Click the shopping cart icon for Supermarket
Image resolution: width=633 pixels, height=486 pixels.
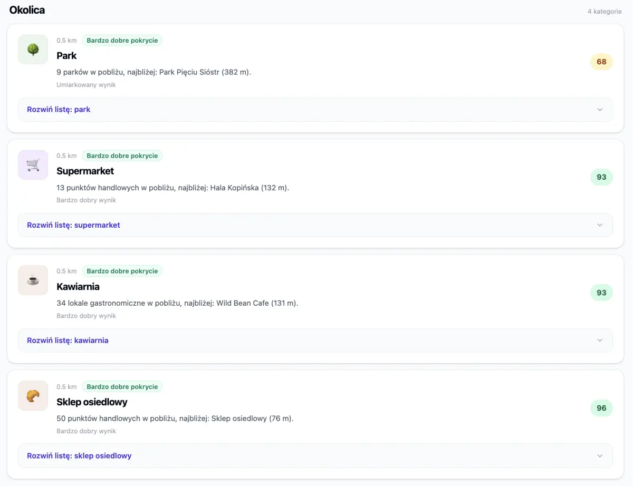pyautogui.click(x=33, y=165)
